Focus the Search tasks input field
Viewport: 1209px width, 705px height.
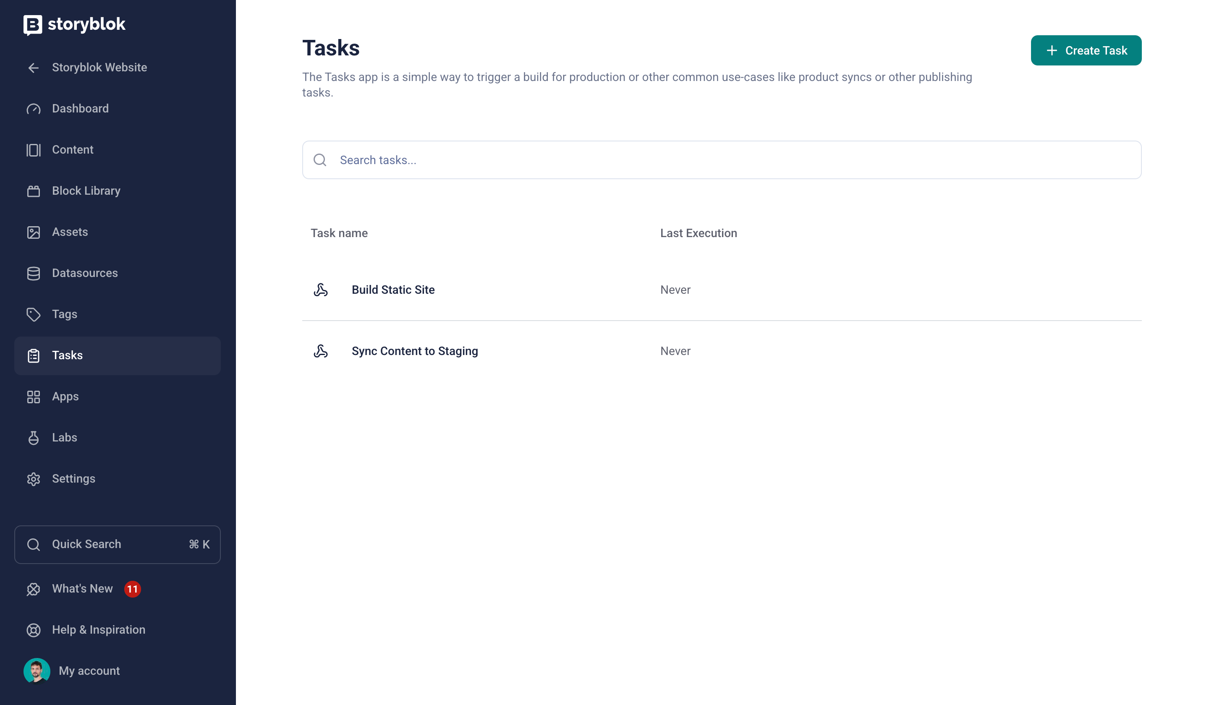click(722, 160)
